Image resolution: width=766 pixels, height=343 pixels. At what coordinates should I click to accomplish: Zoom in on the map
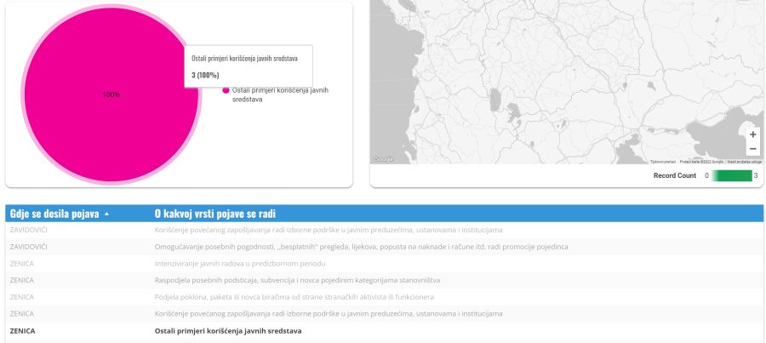(x=752, y=134)
